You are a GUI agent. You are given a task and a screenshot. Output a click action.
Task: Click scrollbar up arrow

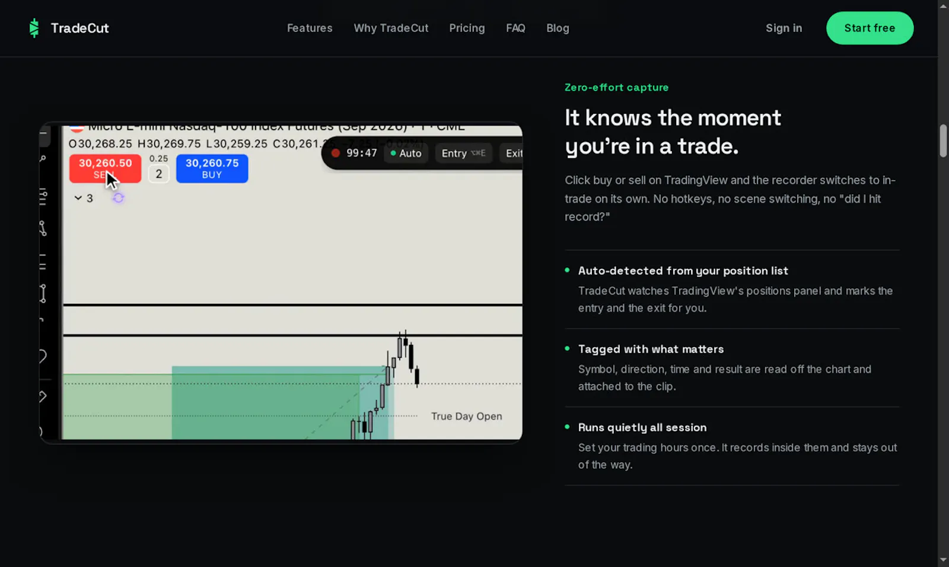tap(943, 6)
